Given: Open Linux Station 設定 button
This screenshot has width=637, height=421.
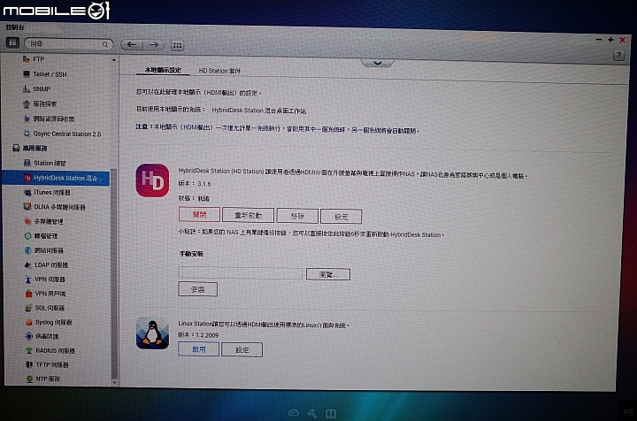Looking at the screenshot, I should 242,350.
